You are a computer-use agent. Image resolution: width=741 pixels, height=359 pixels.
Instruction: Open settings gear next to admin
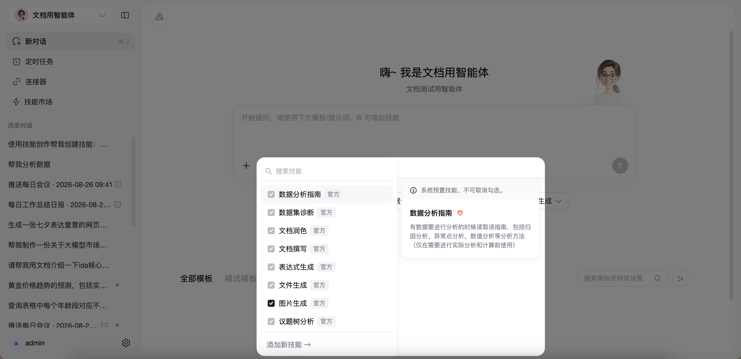click(x=126, y=343)
